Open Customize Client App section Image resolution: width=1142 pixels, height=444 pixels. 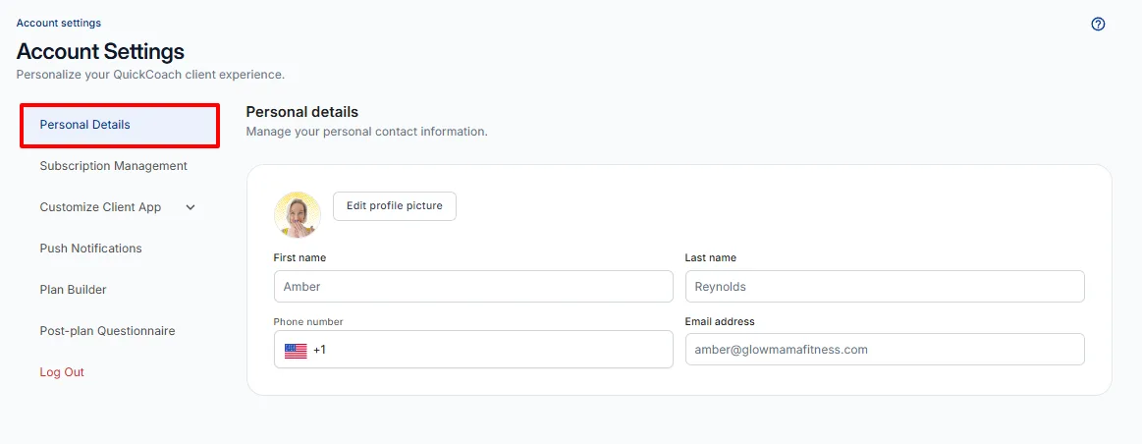point(100,207)
